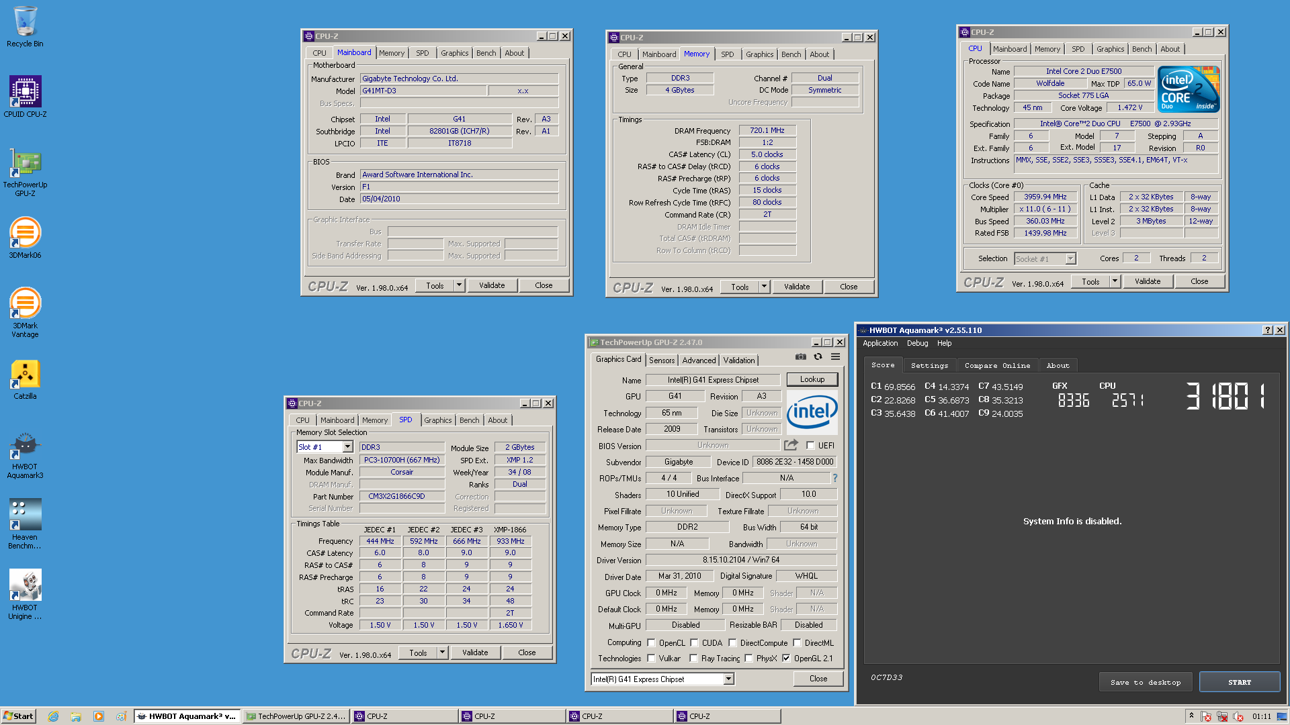Open the GPU selector dropdown in GPU-Z
Viewport: 1290px width, 725px height.
pyautogui.click(x=662, y=679)
